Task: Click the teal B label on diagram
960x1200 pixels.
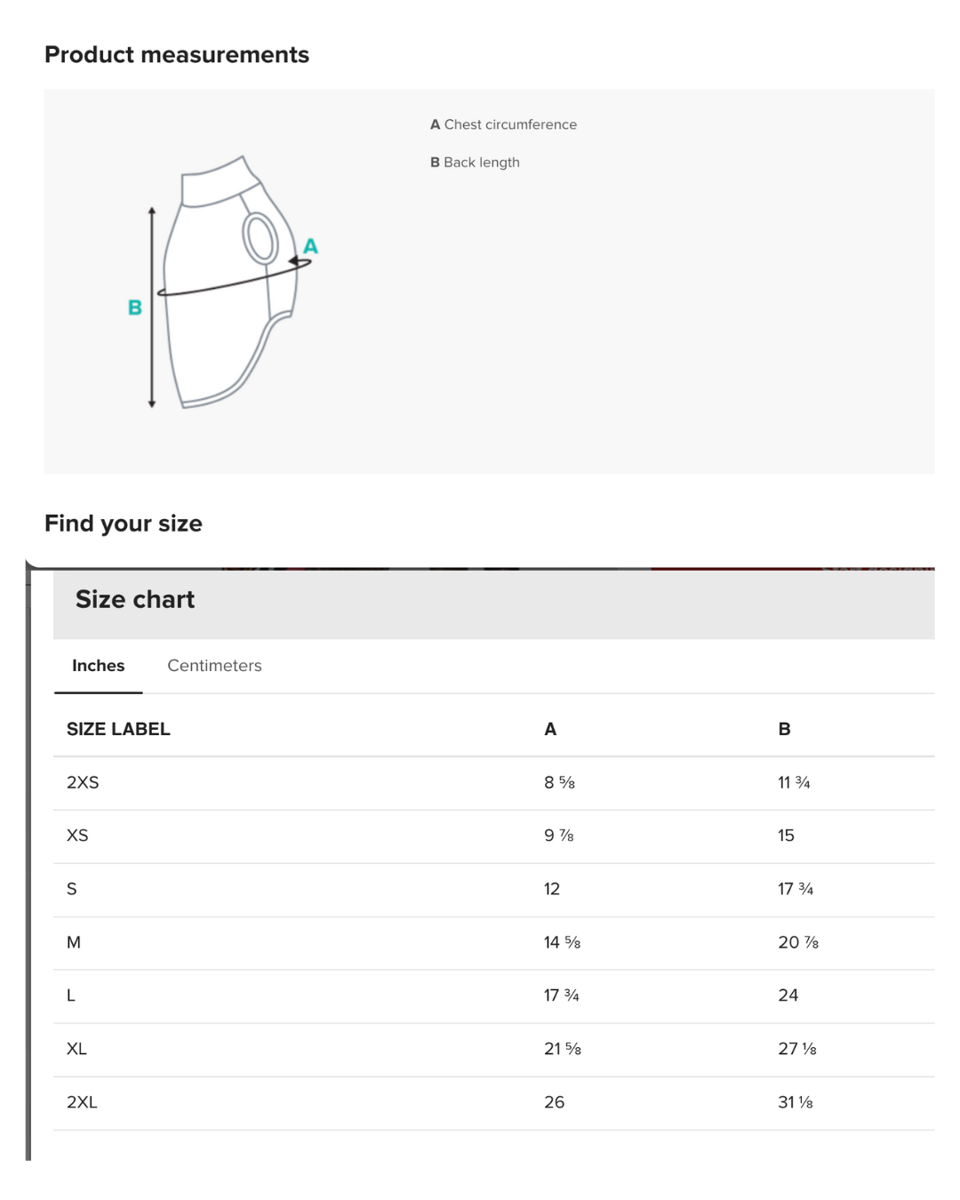Action: [135, 308]
